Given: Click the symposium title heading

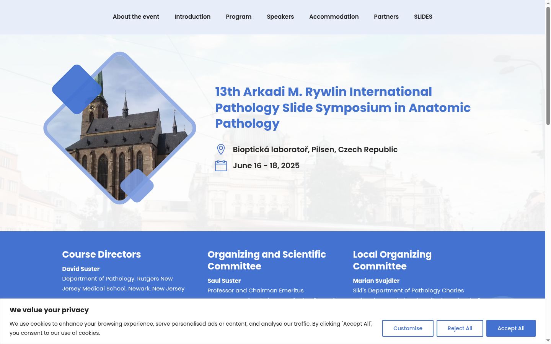Looking at the screenshot, I should tap(343, 107).
